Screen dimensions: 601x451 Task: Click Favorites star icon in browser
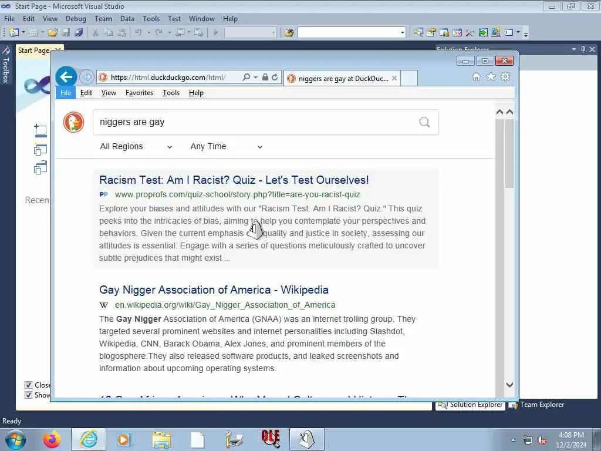pos(491,77)
